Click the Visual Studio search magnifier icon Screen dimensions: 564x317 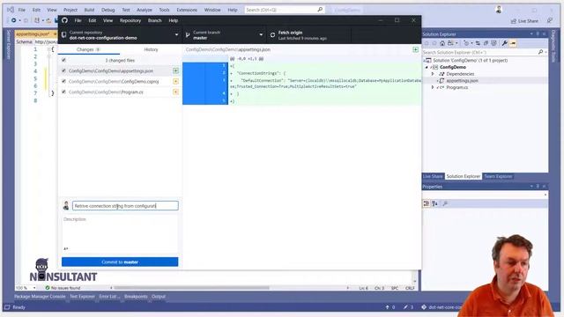(320, 10)
